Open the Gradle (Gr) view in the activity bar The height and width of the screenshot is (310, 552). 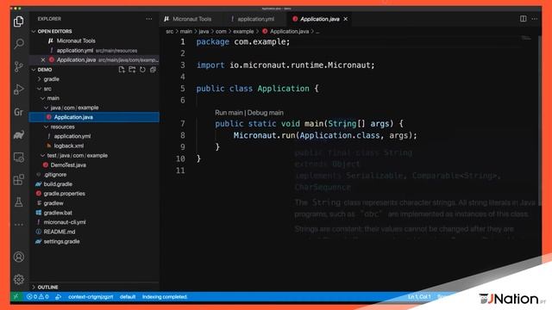click(x=19, y=112)
